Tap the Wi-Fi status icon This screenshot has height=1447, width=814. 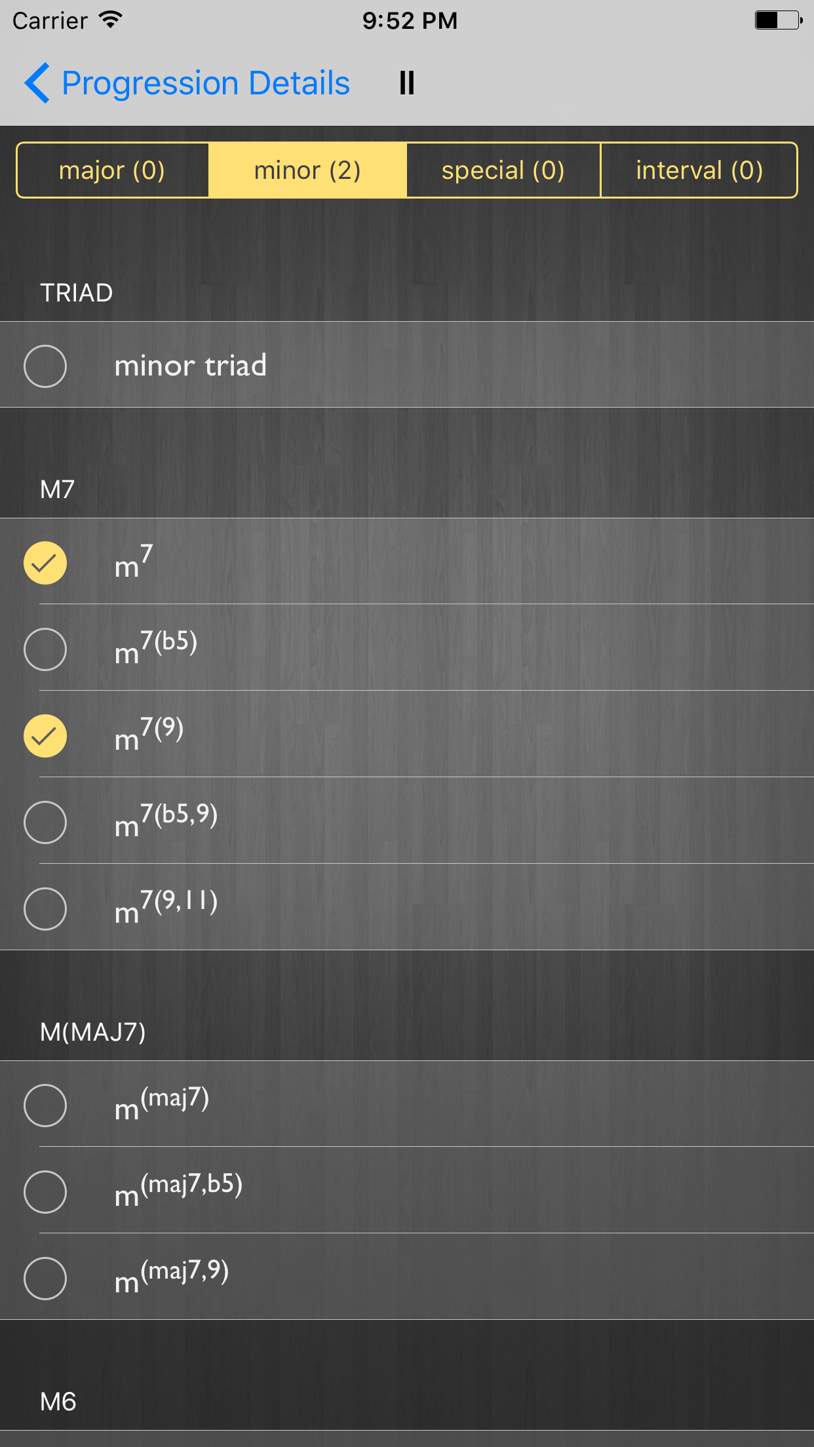111,20
